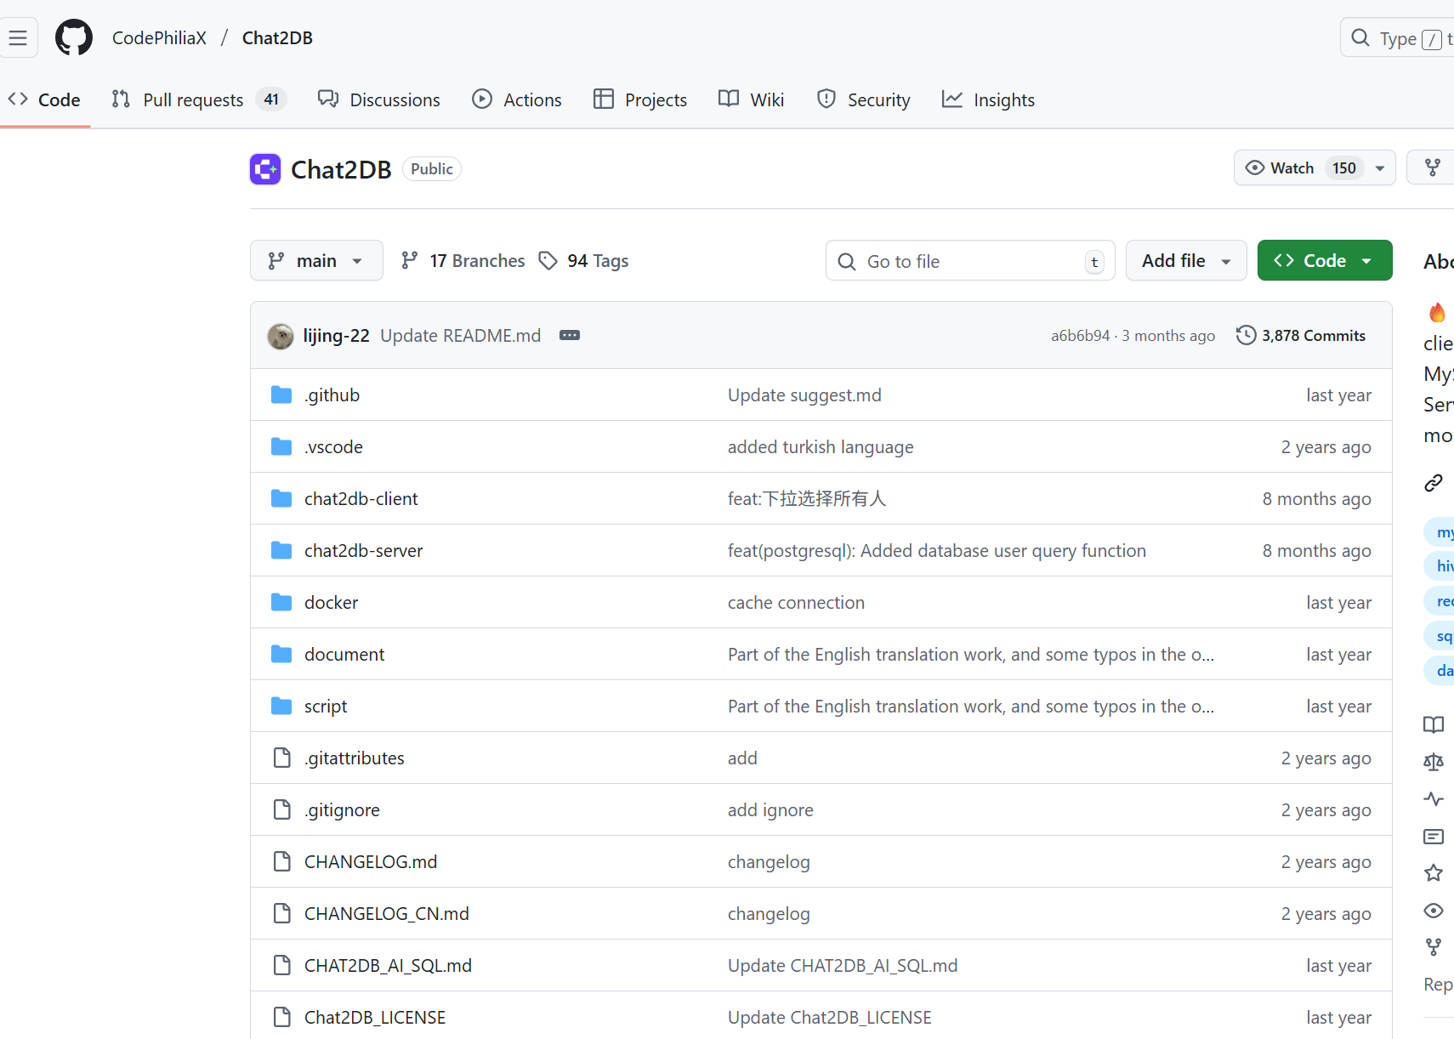View 17 Branches link
1454x1039 pixels.
(x=463, y=260)
